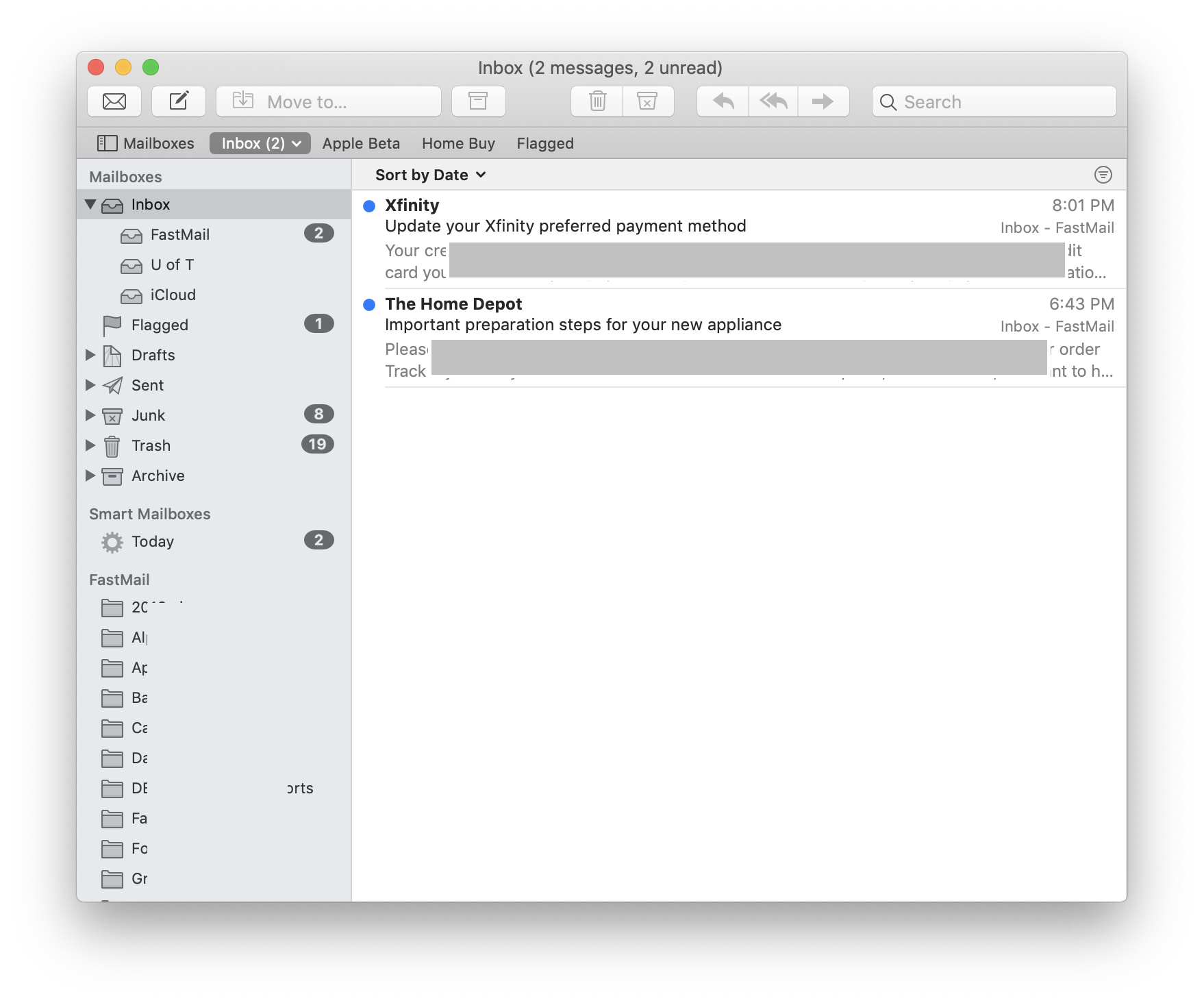Select the Today smart mailbox label

pos(153,542)
